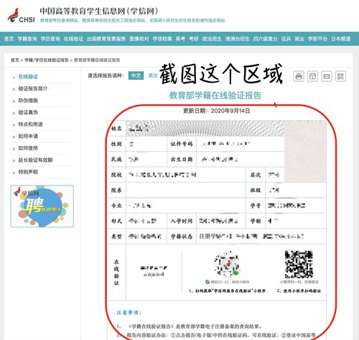Click the black verification QR code on right
359x340 pixels.
tap(299, 265)
